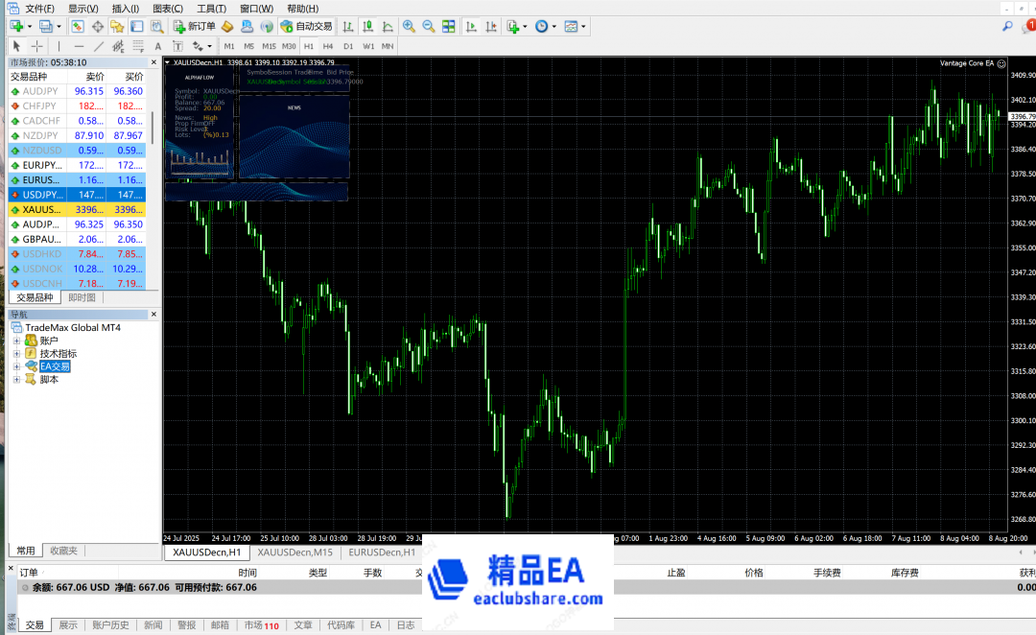Switch chart to candlestick display
The image size is (1036, 635).
[365, 26]
